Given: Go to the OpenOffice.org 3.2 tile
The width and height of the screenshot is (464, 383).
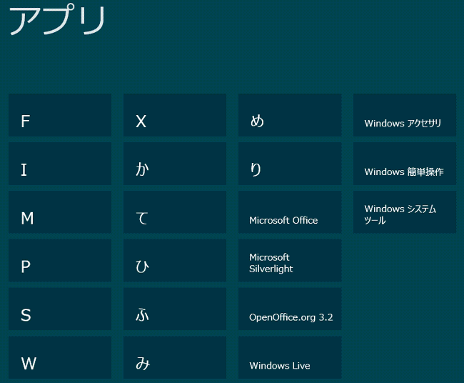Looking at the screenshot, I should point(290,309).
